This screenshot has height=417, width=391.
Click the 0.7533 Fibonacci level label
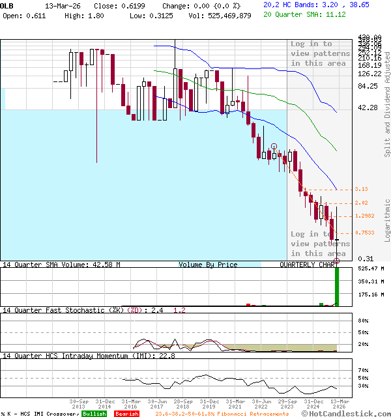point(364,233)
